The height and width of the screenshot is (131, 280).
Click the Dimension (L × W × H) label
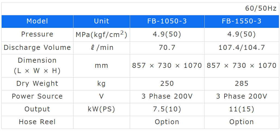tap(37, 66)
